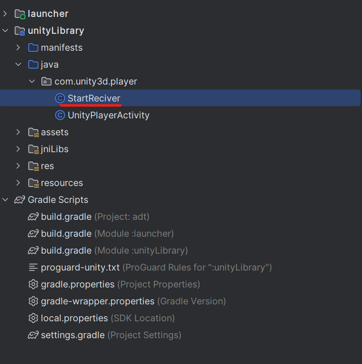Expand the manifests folder
The image size is (362, 364).
[x=18, y=47]
